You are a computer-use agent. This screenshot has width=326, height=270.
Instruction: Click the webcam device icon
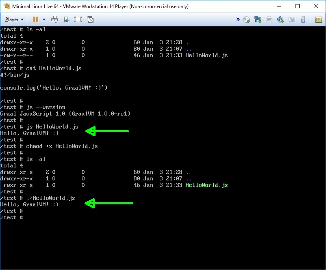click(x=291, y=19)
